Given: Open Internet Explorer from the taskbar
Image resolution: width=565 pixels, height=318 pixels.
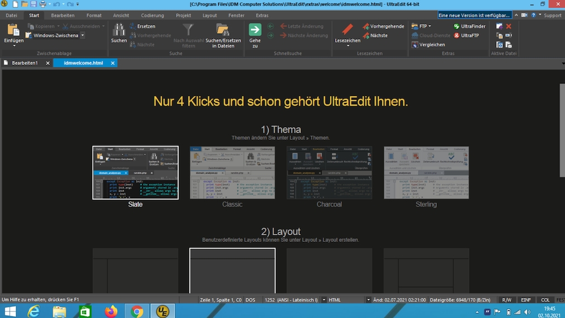Looking at the screenshot, I should coord(34,311).
